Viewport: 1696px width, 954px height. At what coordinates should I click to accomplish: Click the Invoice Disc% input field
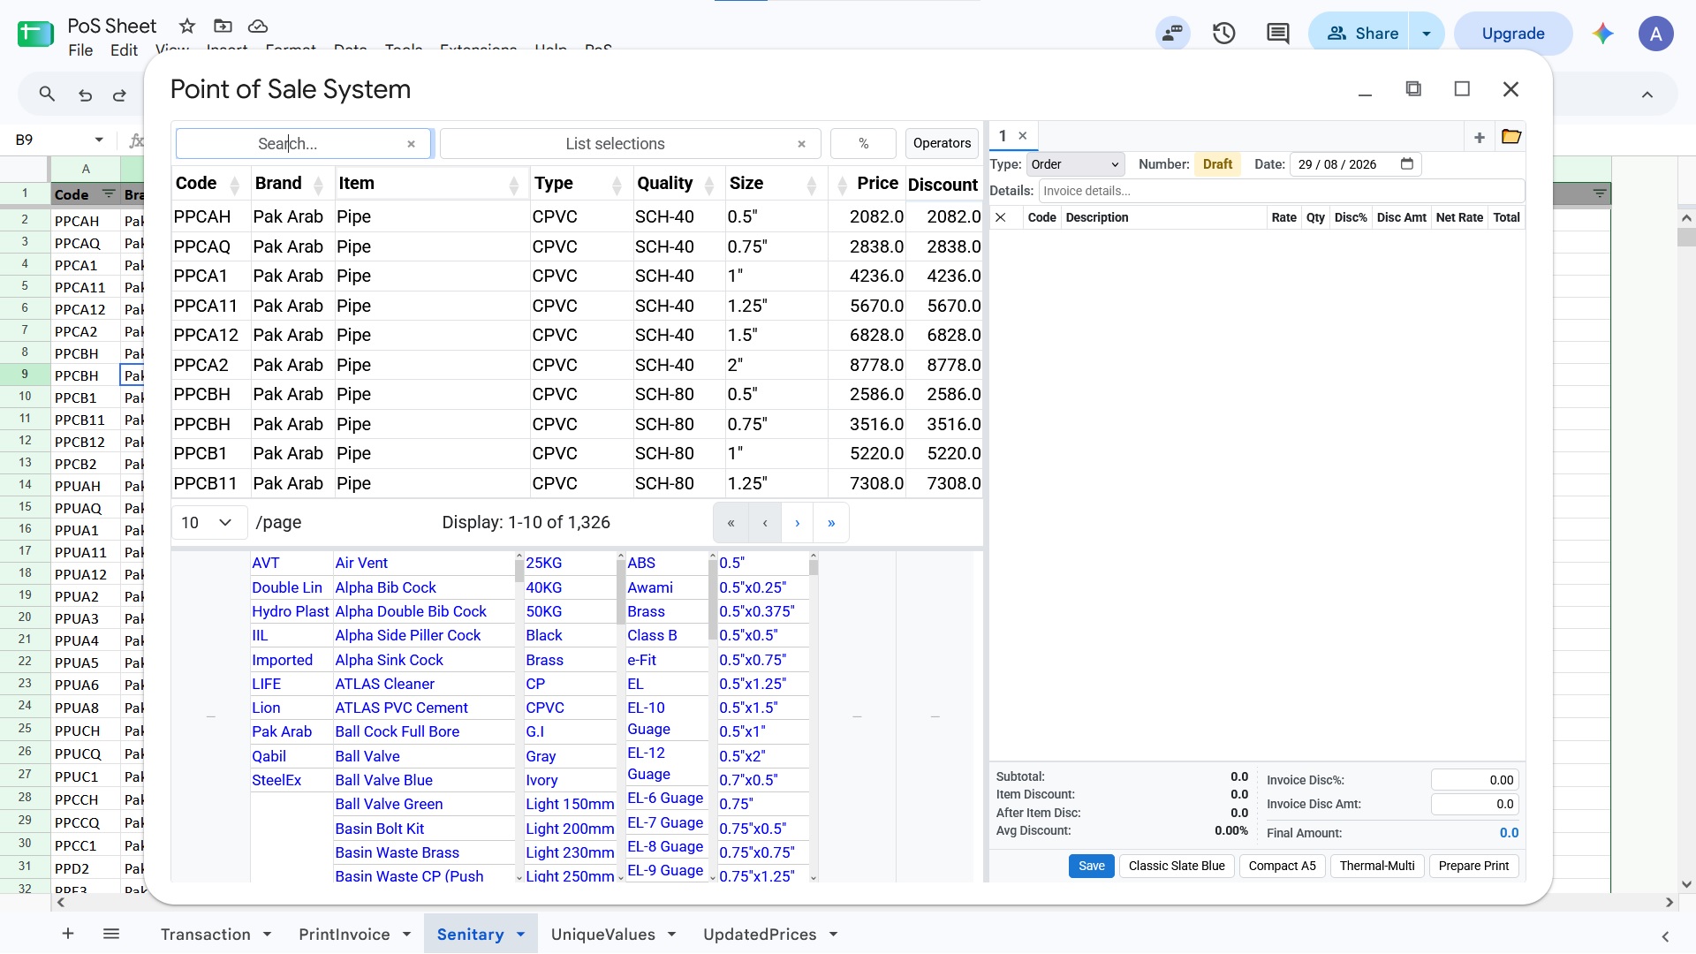tap(1474, 781)
